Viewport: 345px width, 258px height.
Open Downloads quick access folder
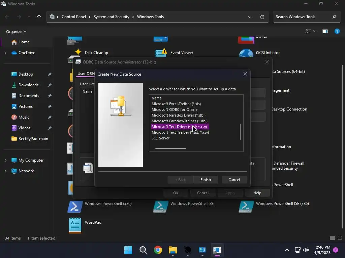tap(28, 85)
